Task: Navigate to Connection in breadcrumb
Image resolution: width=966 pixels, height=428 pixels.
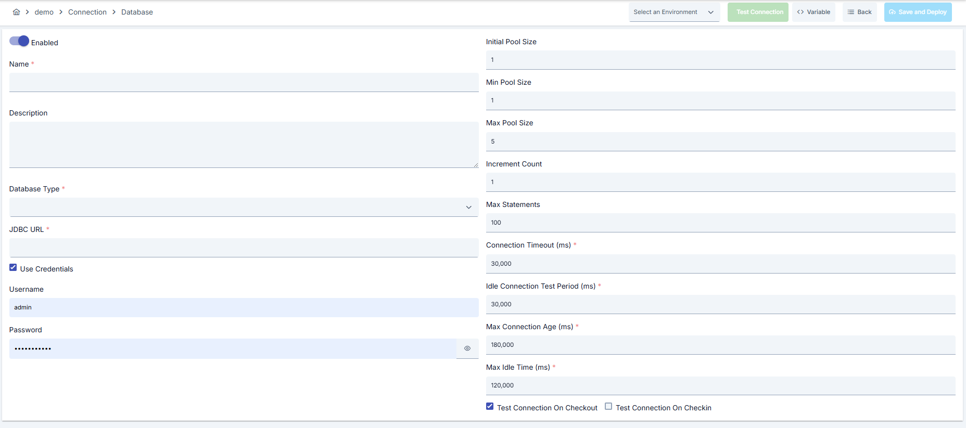Action: click(87, 12)
